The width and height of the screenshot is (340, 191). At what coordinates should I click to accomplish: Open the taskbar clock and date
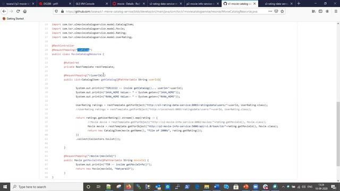click(x=321, y=187)
